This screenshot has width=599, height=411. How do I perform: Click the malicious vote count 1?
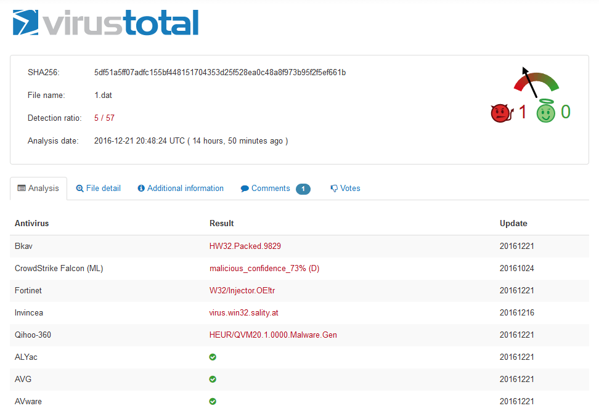(523, 112)
